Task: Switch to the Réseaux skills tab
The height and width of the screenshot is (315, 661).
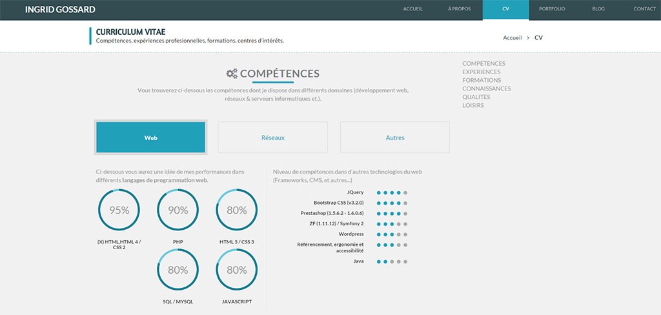Action: [x=273, y=137]
